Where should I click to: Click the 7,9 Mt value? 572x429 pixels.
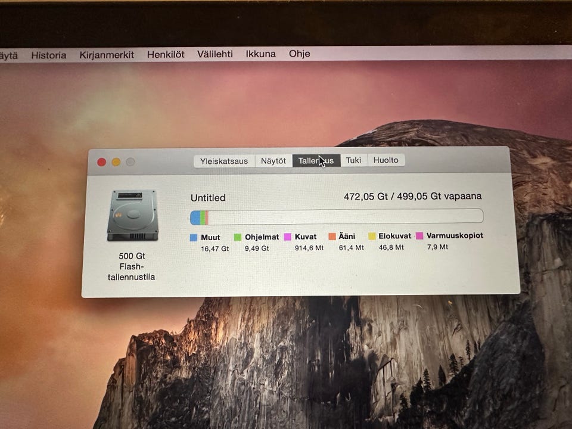tap(437, 247)
